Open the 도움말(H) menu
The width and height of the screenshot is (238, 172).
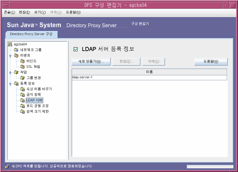pos(73,12)
